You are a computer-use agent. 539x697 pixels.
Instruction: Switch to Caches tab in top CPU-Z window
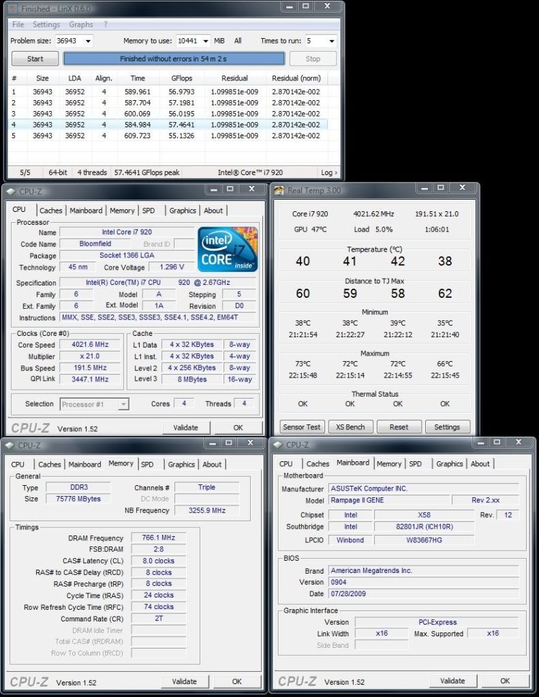(50, 211)
